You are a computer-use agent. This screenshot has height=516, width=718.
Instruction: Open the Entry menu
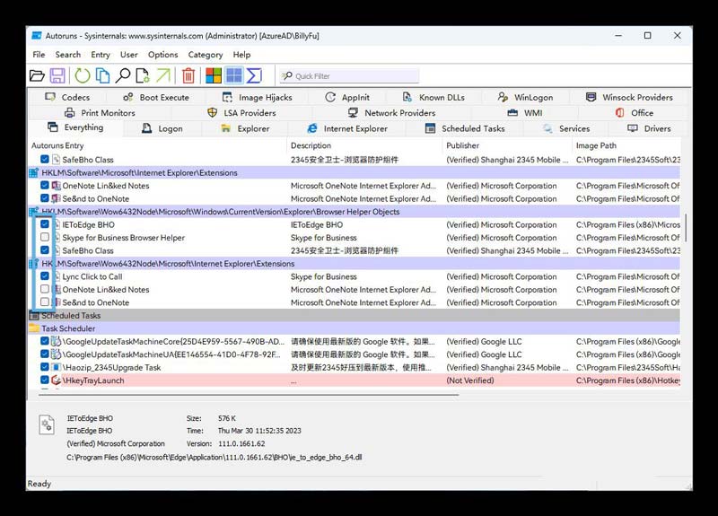coord(101,55)
